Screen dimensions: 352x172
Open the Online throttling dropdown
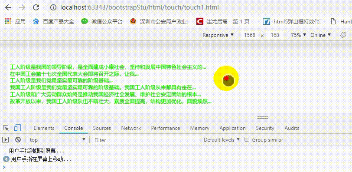point(321,35)
